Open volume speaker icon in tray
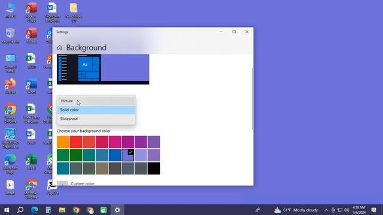Viewport: 383px width, 215px height. pos(346,210)
